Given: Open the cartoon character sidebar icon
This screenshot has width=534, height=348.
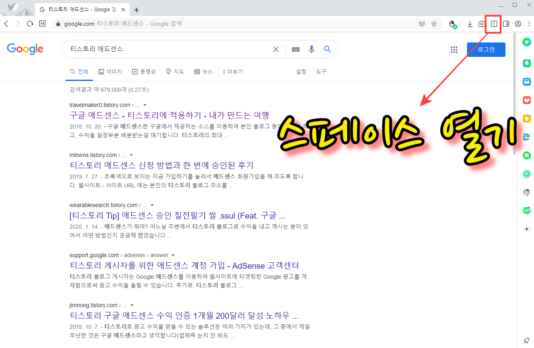Looking at the screenshot, I should (527, 192).
